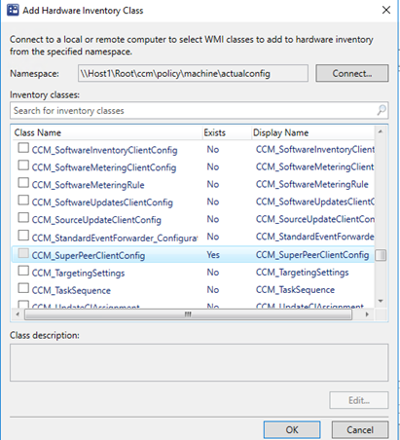The width and height of the screenshot is (400, 440).
Task: Click the horizontal scrollbar thumb
Action: click(x=188, y=314)
